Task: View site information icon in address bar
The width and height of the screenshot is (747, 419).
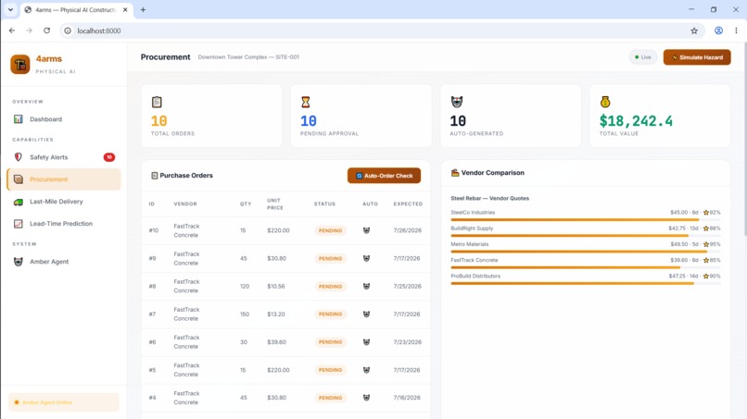Action: (x=68, y=31)
